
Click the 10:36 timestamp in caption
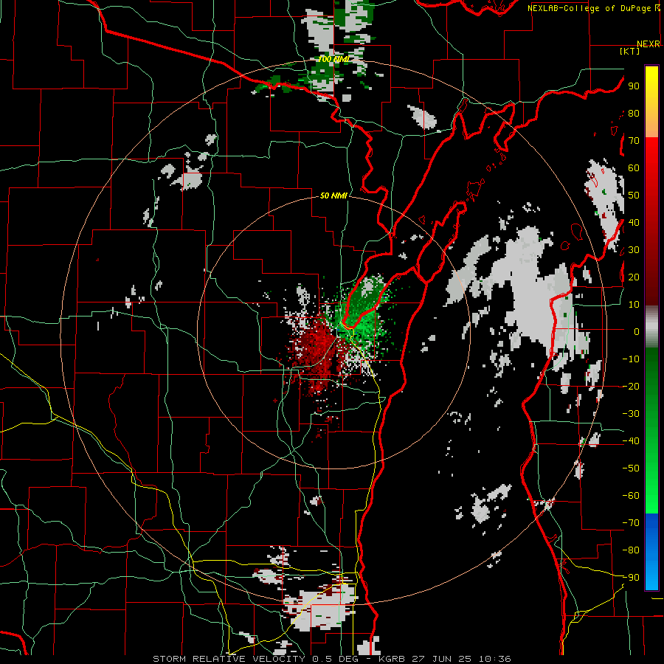(494, 659)
